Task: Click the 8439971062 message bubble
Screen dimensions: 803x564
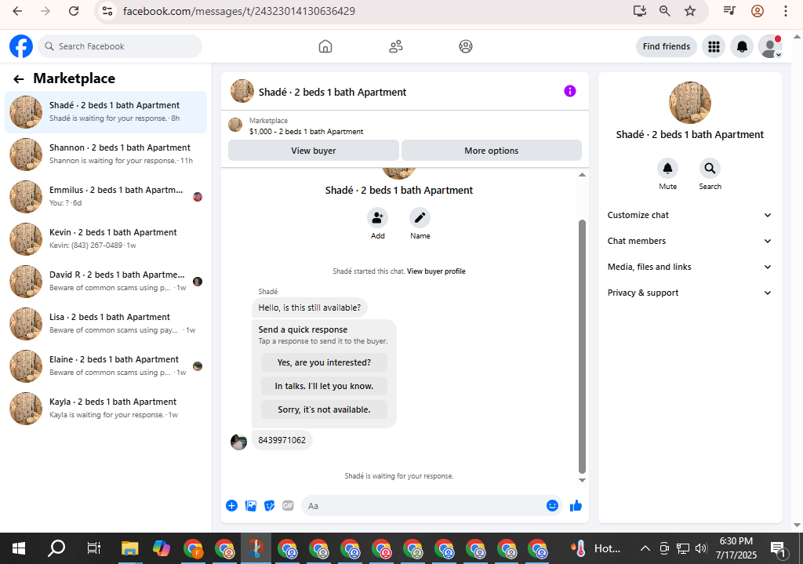Action: (282, 440)
